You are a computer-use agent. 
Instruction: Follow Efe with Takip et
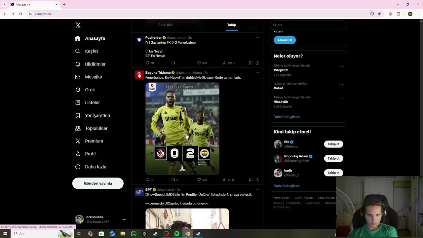(333, 144)
